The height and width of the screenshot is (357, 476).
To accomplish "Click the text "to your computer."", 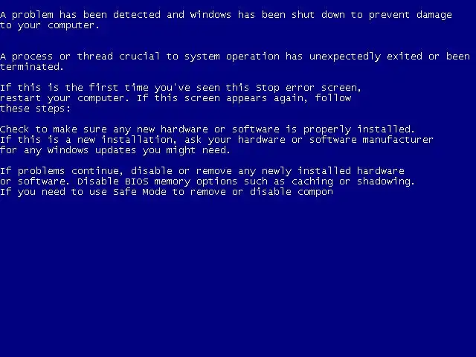I will point(50,25).
